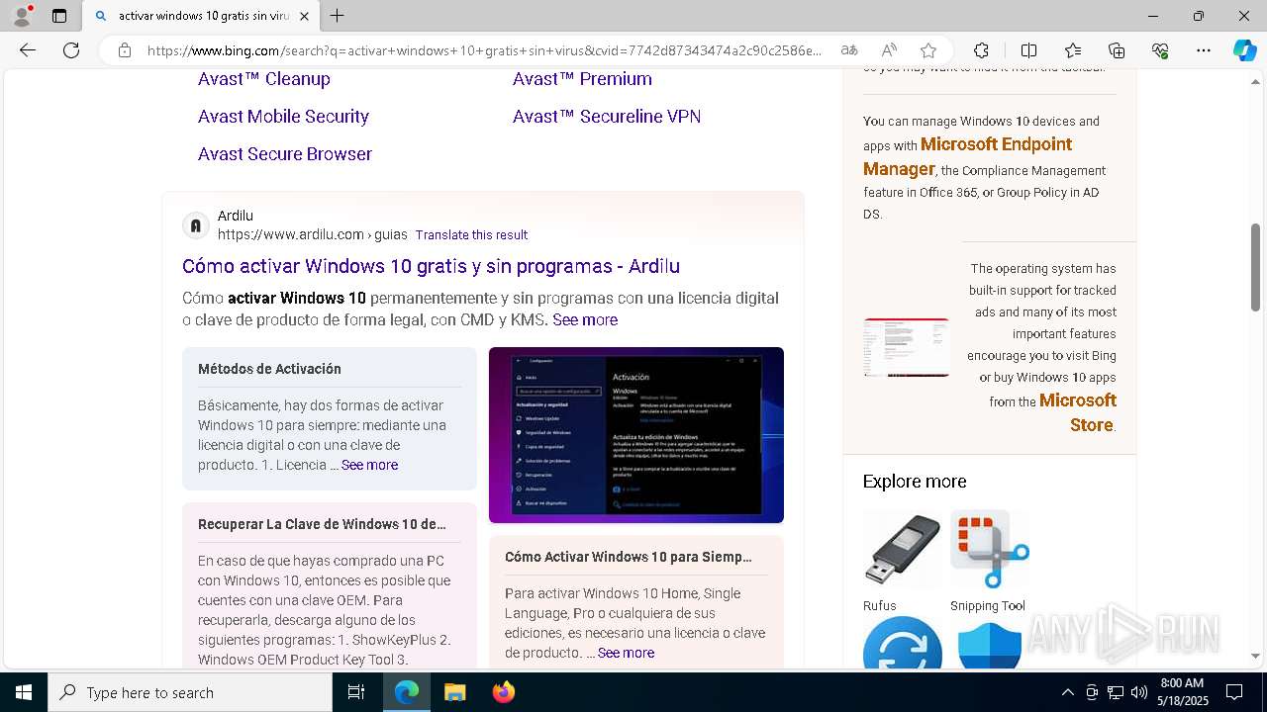
Task: Click the Snipping Tool label
Action: [988, 606]
